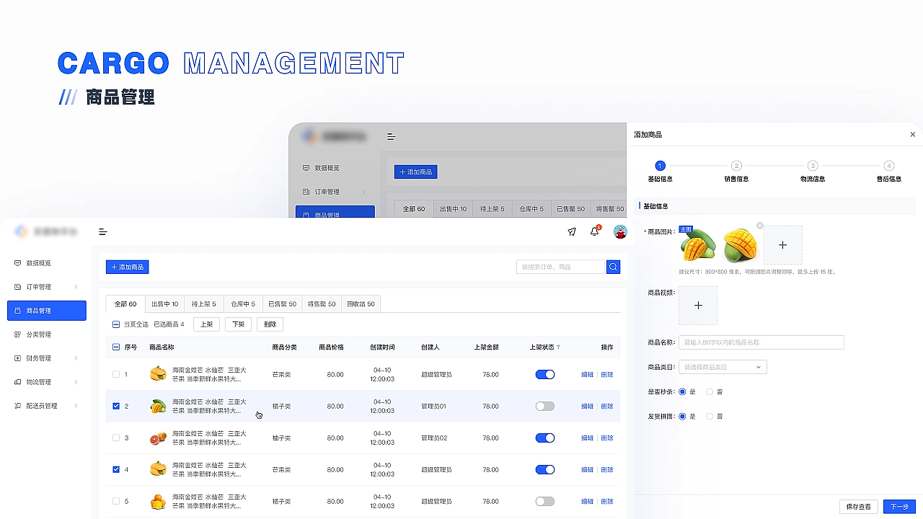Focus the 商品名称 input field
Image resolution: width=923 pixels, height=519 pixels.
(x=761, y=342)
